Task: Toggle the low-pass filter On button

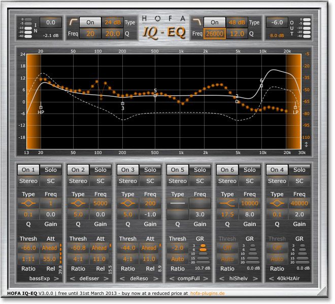Action: coord(215,22)
